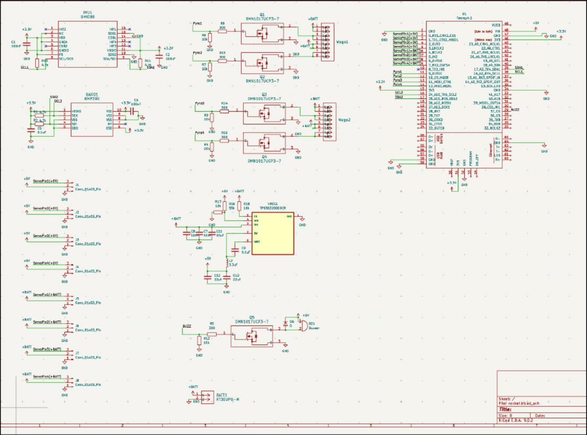Image resolution: width=587 pixels, height=435 pixels.
Task: Select the IMU1 BMI088 symbol body
Action: coord(87,44)
